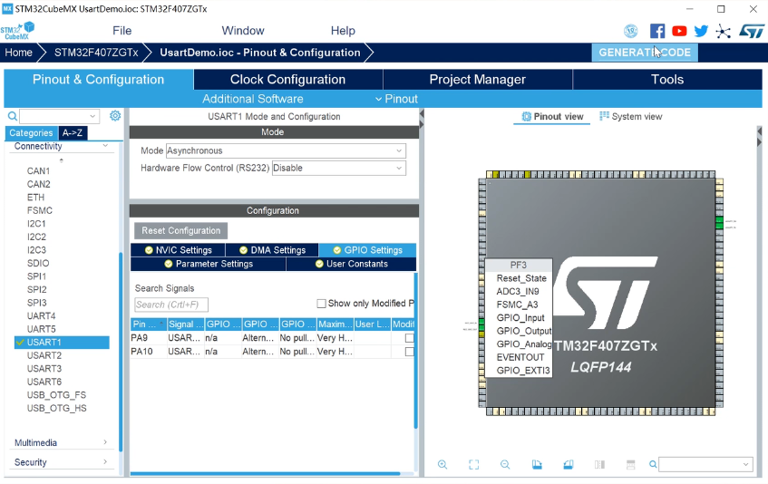Open the ST Twitter icon
The image size is (768, 484).
[x=701, y=31]
